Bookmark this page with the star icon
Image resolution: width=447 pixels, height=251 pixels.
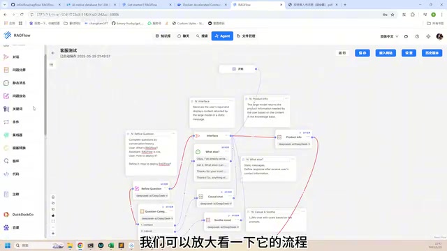[x=393, y=15]
